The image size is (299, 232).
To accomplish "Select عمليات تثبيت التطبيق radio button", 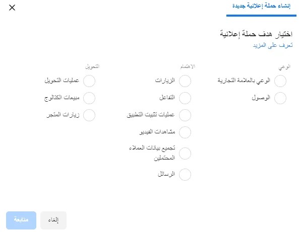I will tap(185, 115).
